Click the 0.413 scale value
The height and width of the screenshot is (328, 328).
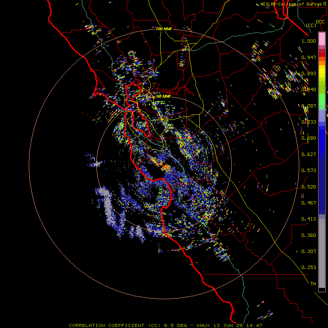(309, 219)
